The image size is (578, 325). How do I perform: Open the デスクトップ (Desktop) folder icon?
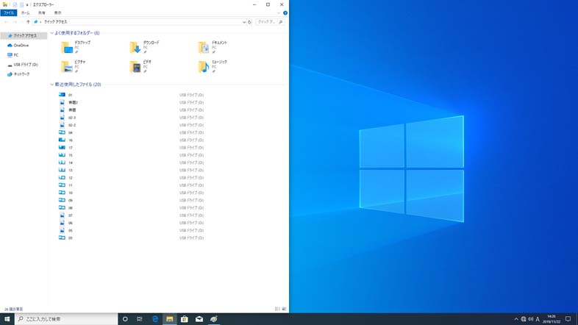click(67, 48)
